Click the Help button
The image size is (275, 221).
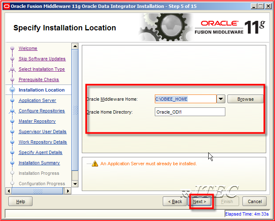[x=20, y=201]
